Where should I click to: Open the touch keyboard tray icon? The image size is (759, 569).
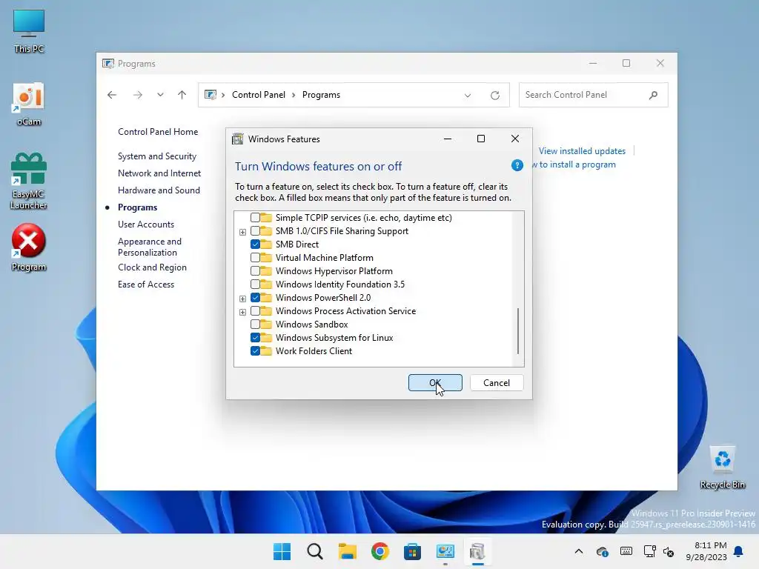coord(626,551)
